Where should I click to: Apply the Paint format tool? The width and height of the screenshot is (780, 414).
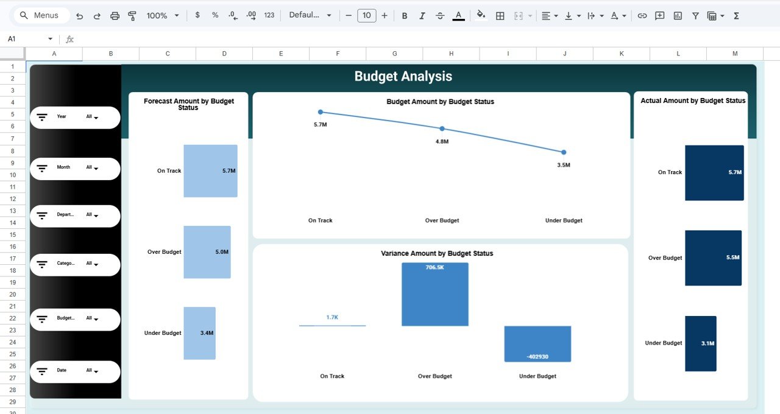(132, 15)
